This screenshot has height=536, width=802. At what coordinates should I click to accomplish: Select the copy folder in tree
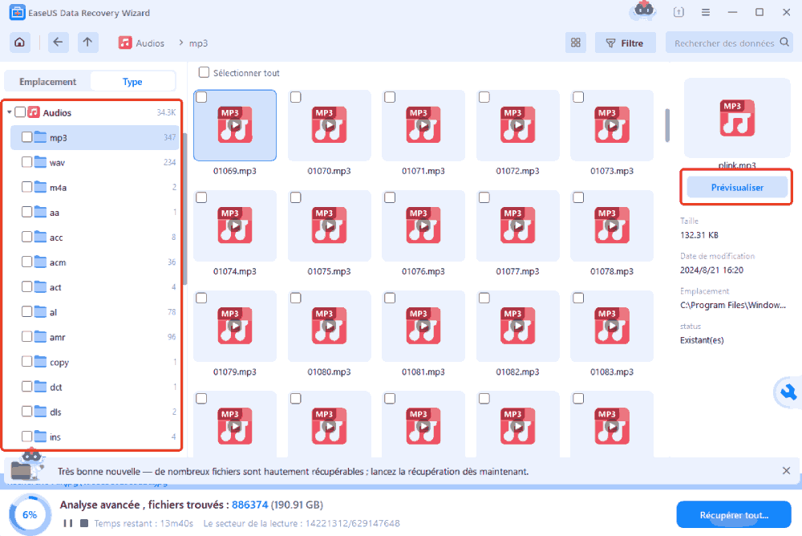[95, 362]
